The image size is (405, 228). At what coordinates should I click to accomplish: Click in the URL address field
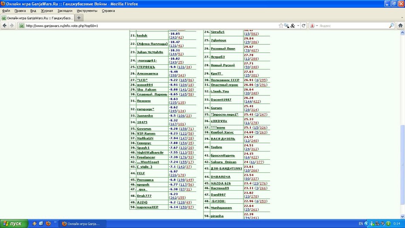click(151, 26)
